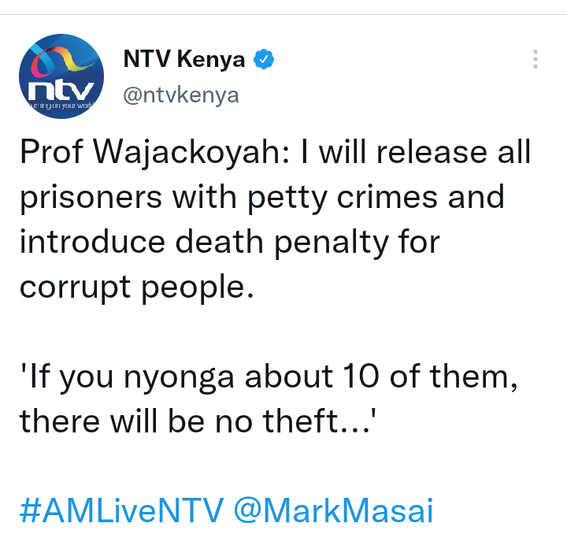The height and width of the screenshot is (538, 567).
Task: Click the colorful ribbon in the NTV logo
Action: (60, 61)
